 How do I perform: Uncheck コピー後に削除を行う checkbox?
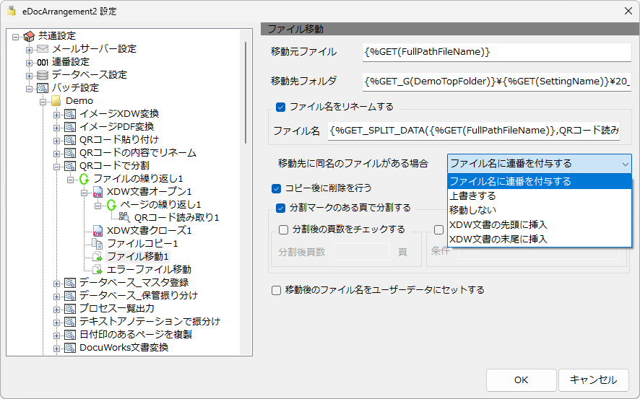point(277,189)
